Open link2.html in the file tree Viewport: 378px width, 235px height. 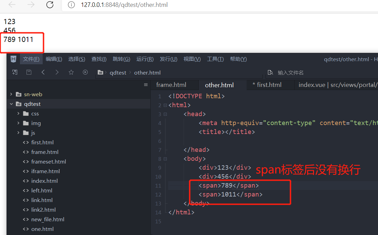click(43, 210)
